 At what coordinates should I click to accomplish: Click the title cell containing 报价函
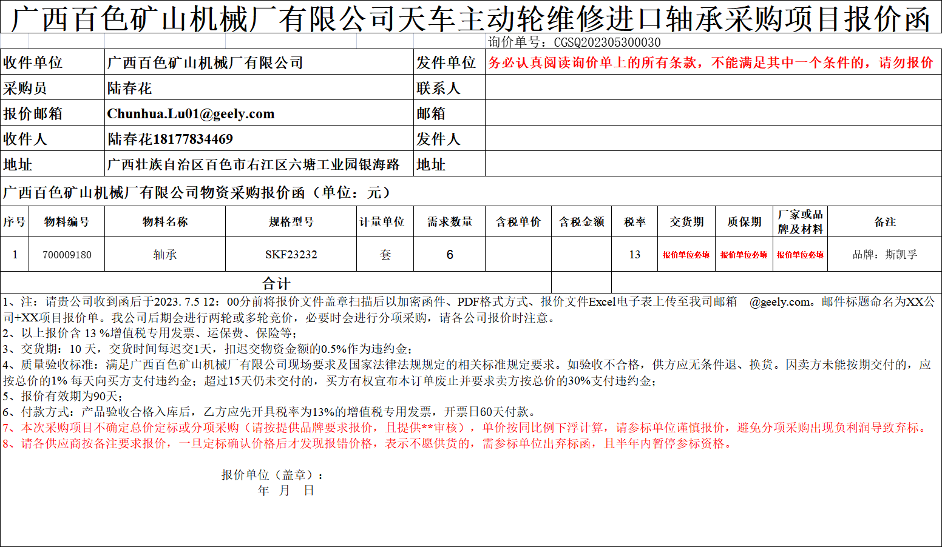tap(471, 18)
